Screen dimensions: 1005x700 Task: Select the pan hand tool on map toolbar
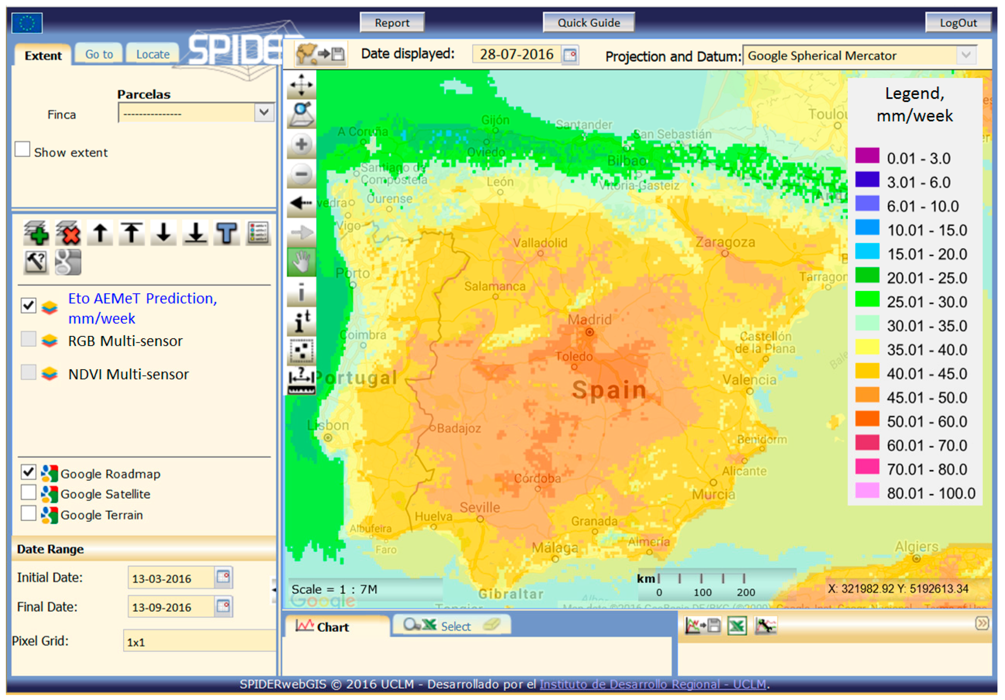[301, 263]
